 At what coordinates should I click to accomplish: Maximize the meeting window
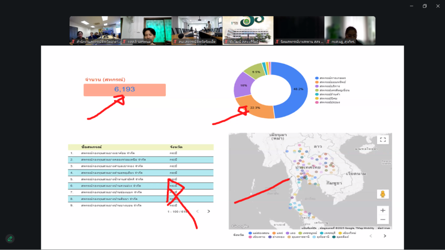[x=424, y=6]
